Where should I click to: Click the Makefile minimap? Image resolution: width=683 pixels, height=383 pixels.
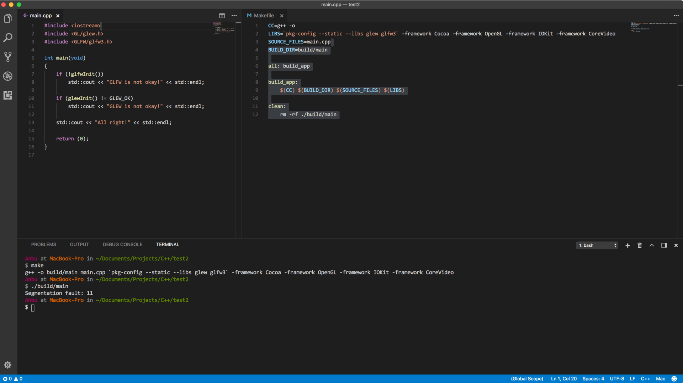[x=654, y=27]
